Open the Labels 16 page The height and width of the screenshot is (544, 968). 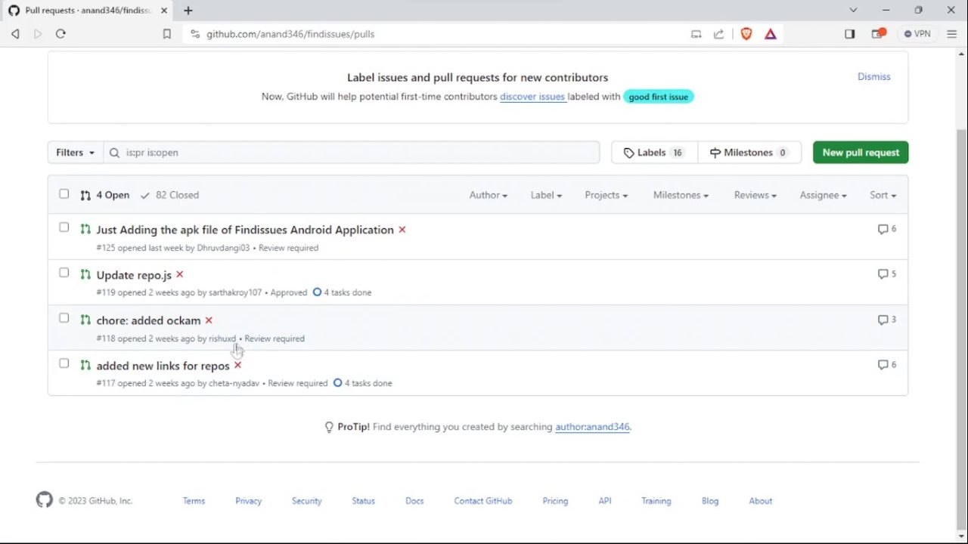tap(654, 153)
